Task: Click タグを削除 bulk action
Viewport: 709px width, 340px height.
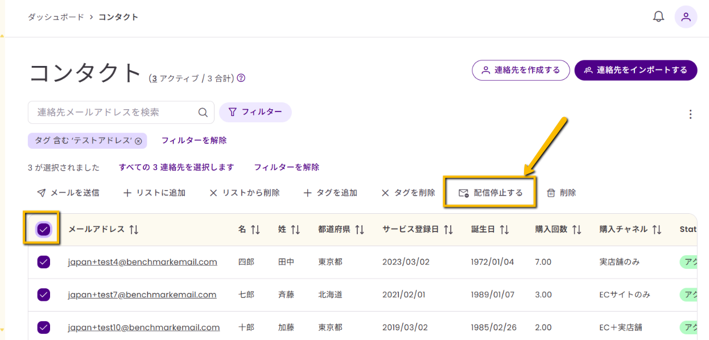Action: (408, 193)
